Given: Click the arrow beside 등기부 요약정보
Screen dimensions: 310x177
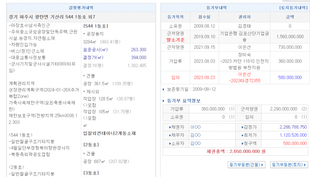Looking at the screenshot, I should (164, 101).
